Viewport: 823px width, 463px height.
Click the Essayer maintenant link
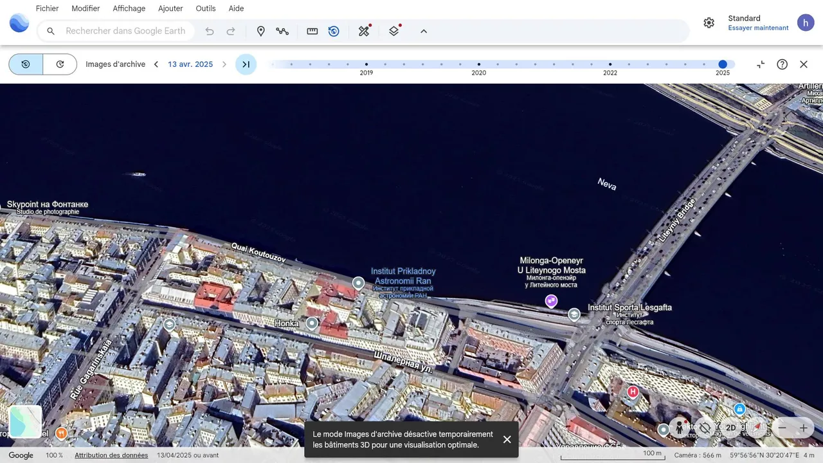pos(758,28)
